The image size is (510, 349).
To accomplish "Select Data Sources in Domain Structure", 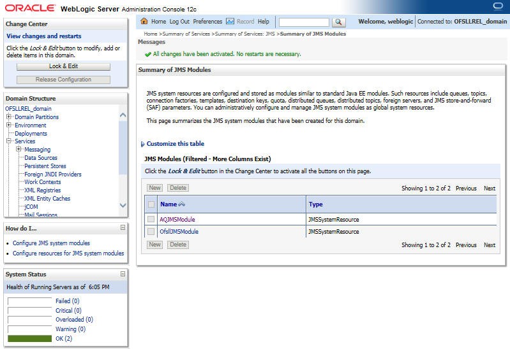I will tap(41, 158).
